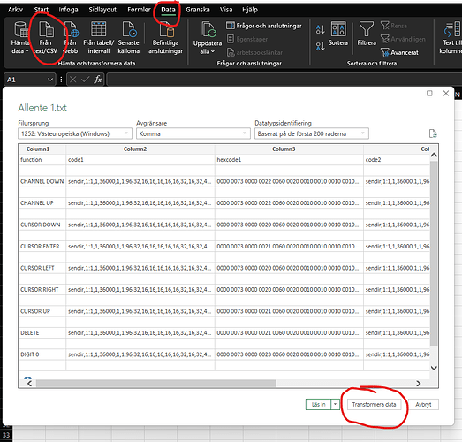The width and height of the screenshot is (462, 442).
Task: Click the Transformera data button
Action: [374, 404]
